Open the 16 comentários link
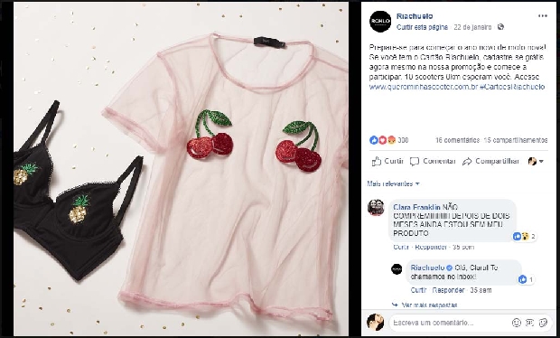 point(457,140)
